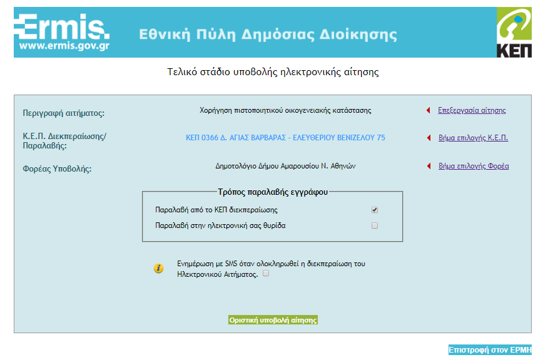
Task: Uncheck Παραλαβή από το ΚΕΠ διεκπεραίωσης checkbox
Action: pos(375,210)
